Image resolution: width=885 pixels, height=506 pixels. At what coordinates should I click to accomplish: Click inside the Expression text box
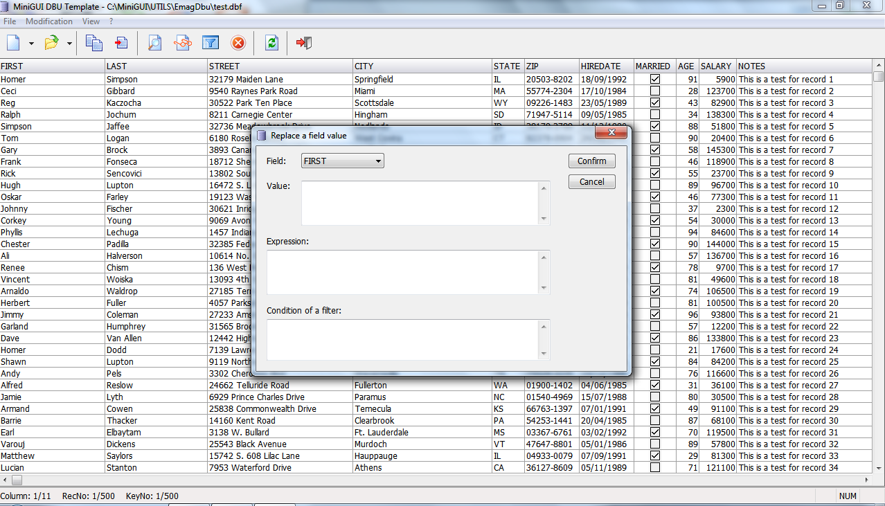pos(403,272)
